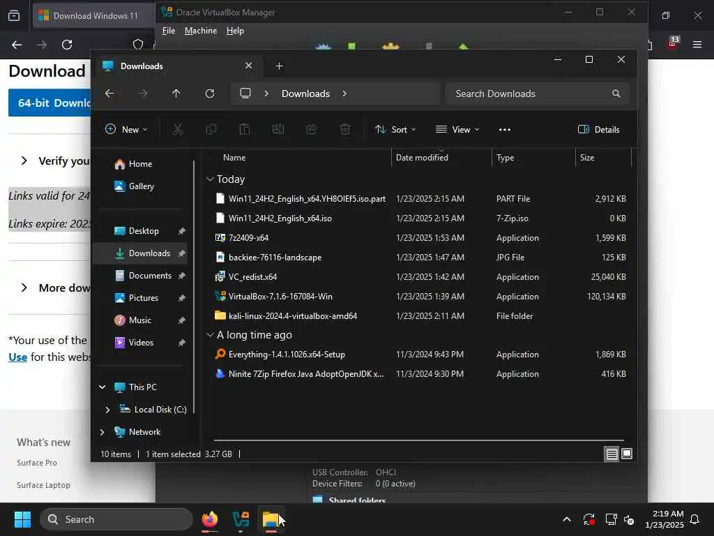Close the Downloads Explorer tab
Viewport: 714px width, 536px height.
tap(249, 66)
